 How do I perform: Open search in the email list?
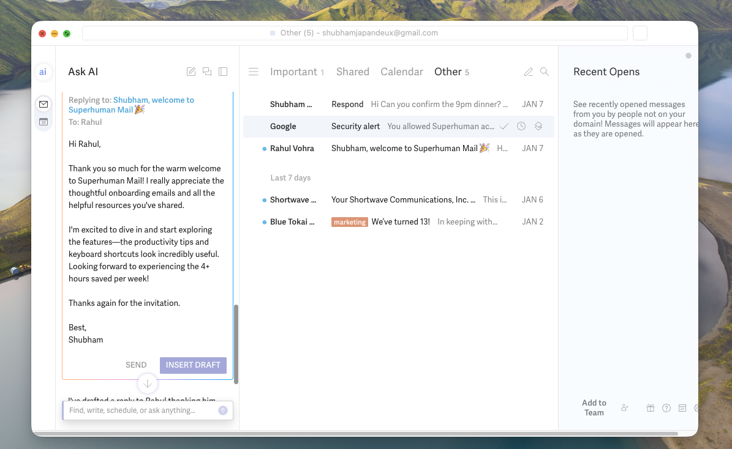pyautogui.click(x=545, y=72)
